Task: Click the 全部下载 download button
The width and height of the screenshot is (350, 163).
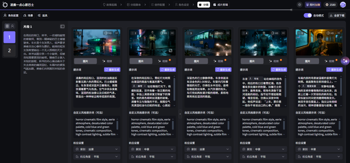Action: [337, 15]
